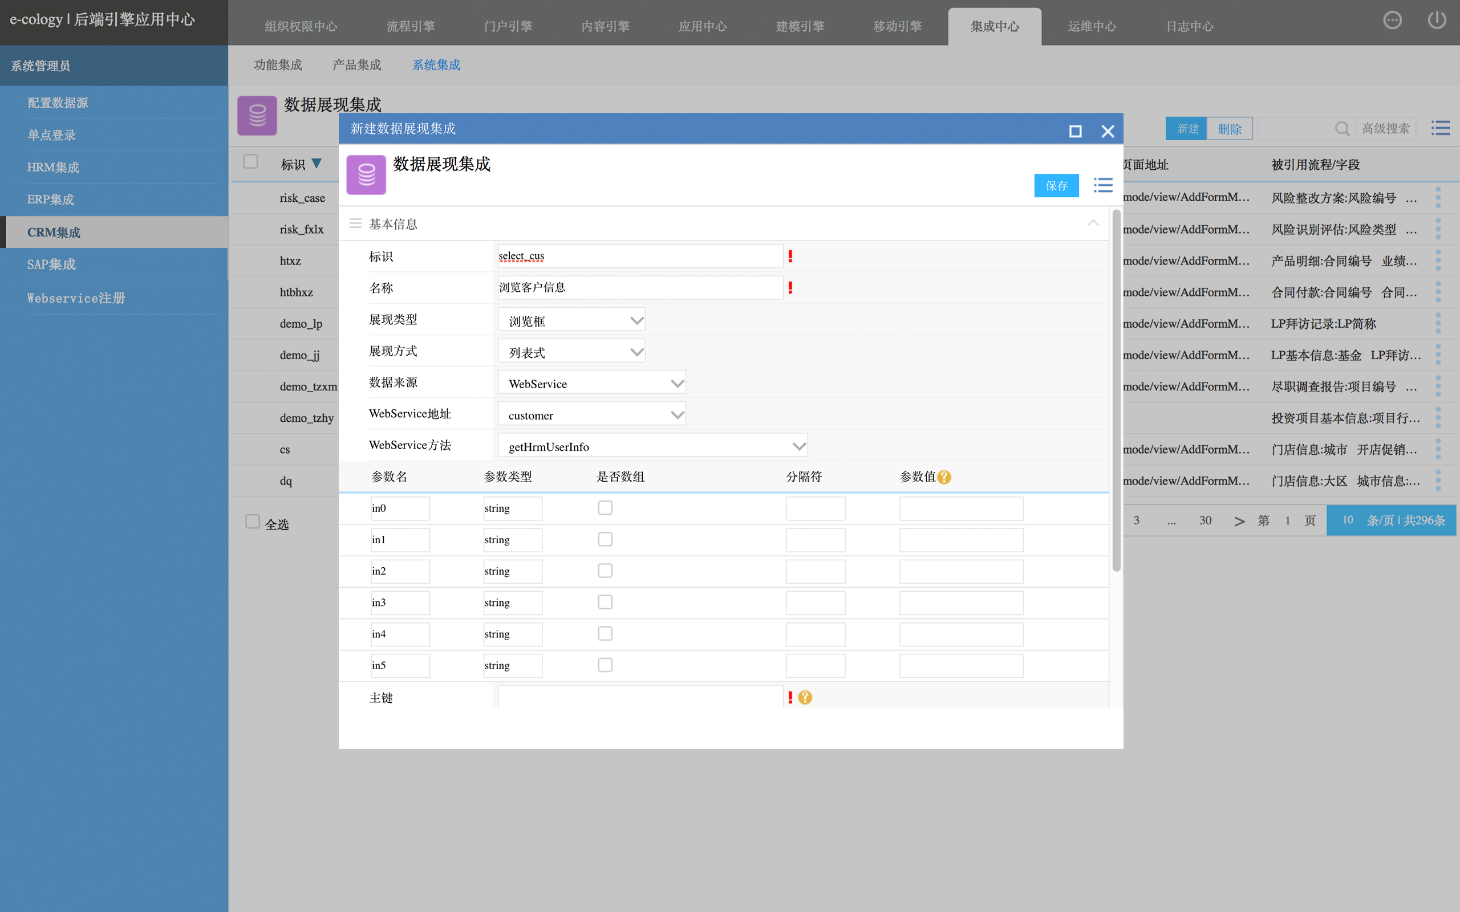
Task: Click the dialog's list menu icon beside 保存
Action: tap(1103, 185)
